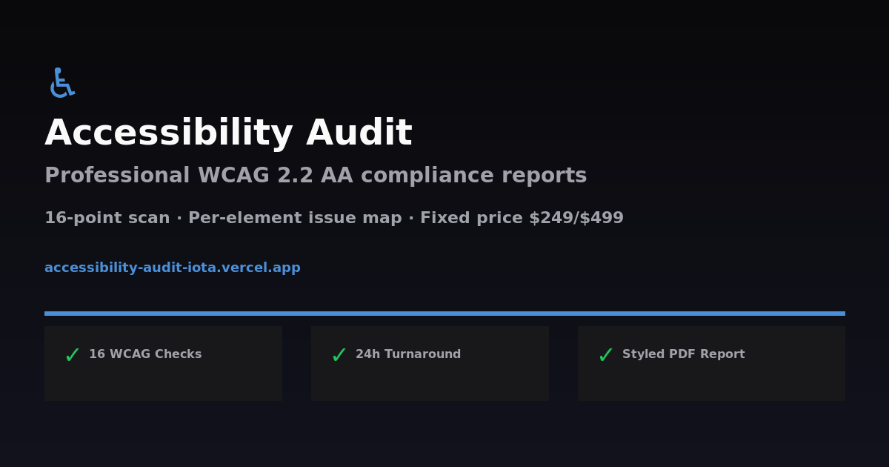The image size is (889, 467).
Task: Click the green checkmark beside 16 WCAG Checks
Action: click(72, 355)
